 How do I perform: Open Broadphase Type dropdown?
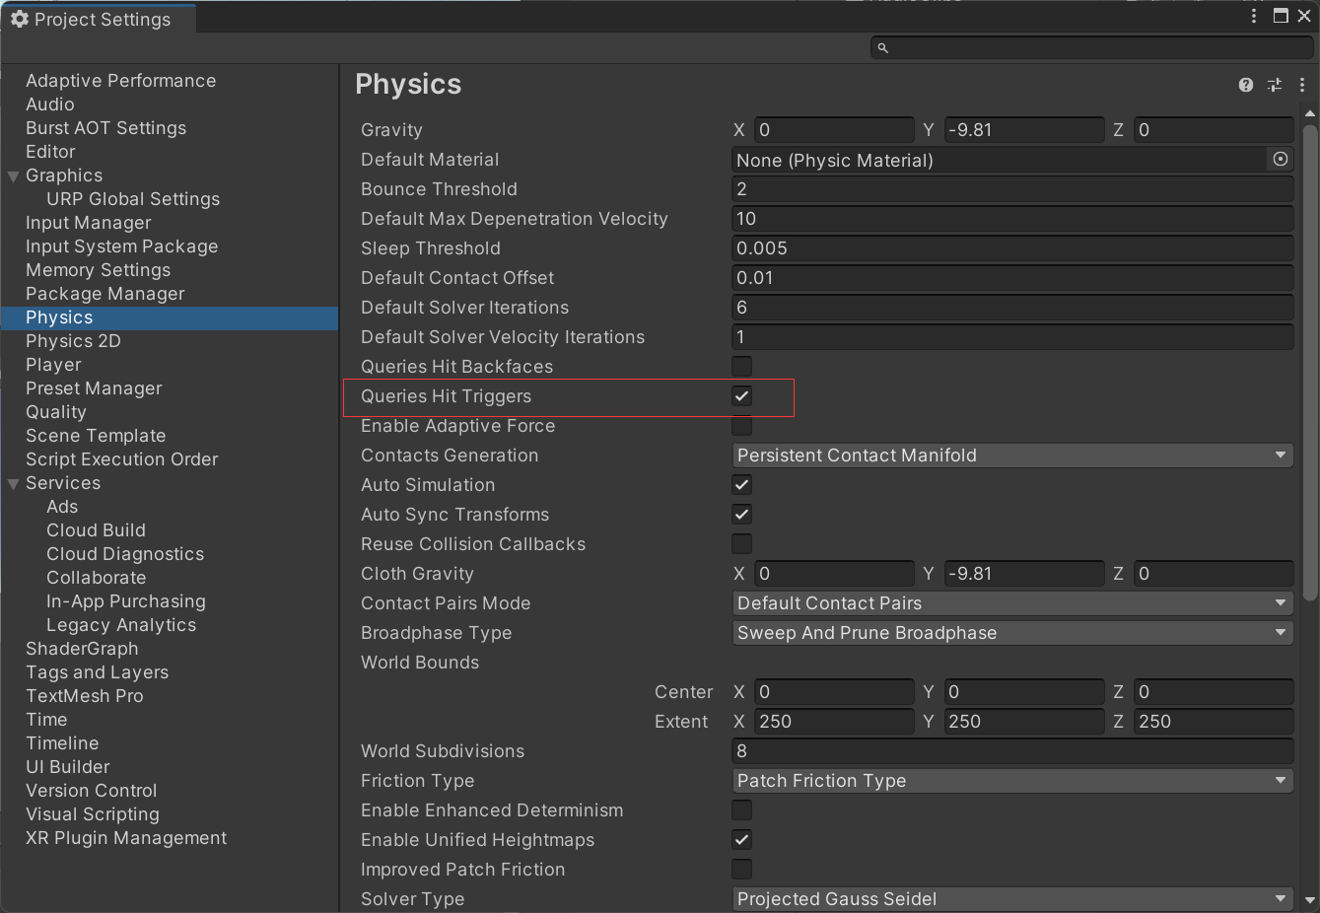(1012, 632)
